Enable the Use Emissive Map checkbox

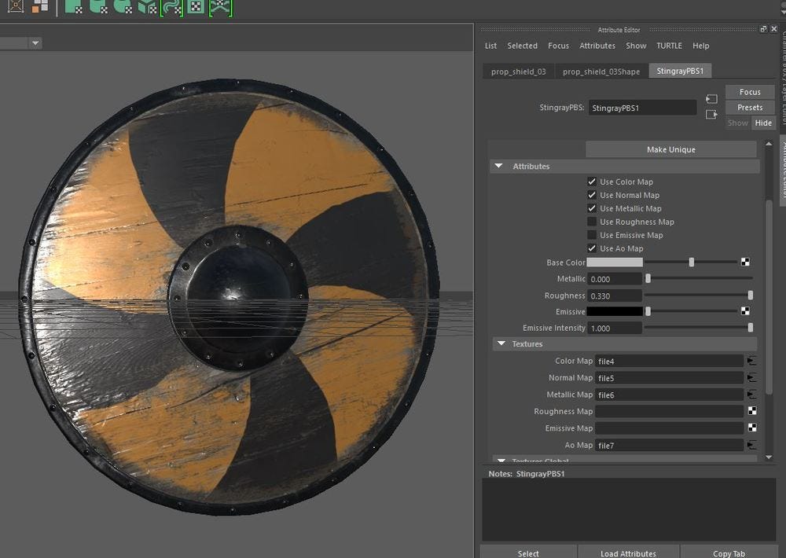[592, 235]
